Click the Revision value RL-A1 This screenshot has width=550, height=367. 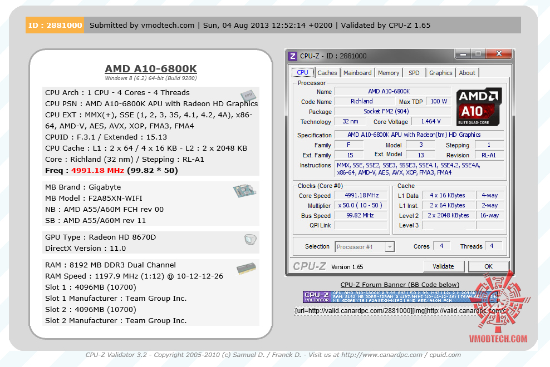click(489, 155)
